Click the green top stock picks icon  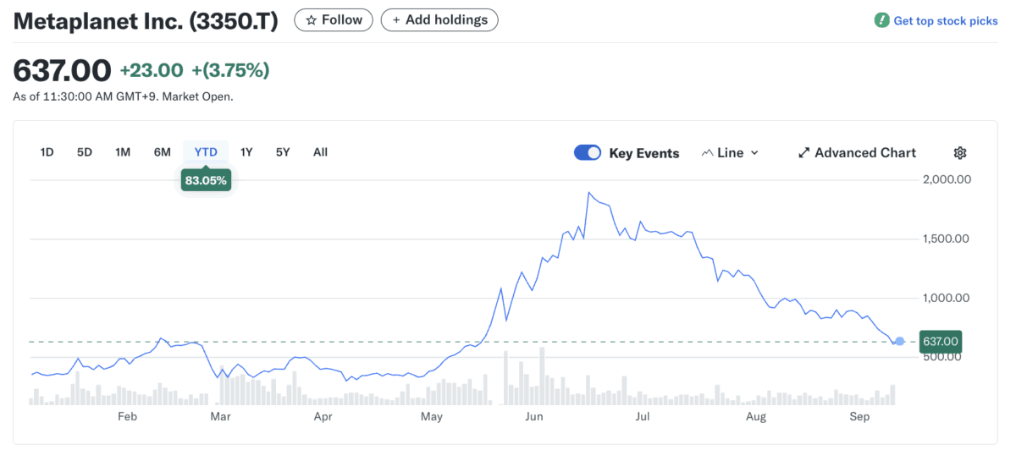(882, 20)
